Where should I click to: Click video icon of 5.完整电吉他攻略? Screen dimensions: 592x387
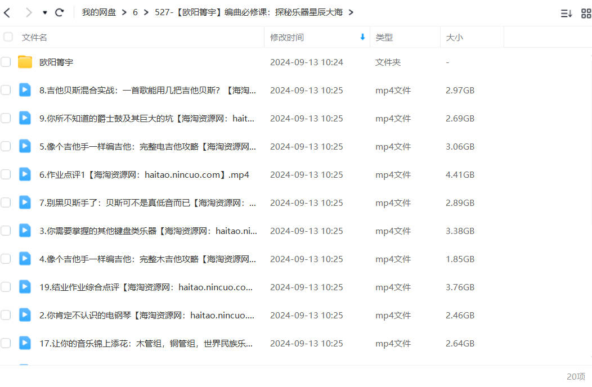coord(25,146)
